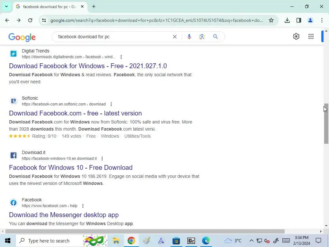
Task: Open Google quick settings gear
Action: pyautogui.click(x=296, y=36)
